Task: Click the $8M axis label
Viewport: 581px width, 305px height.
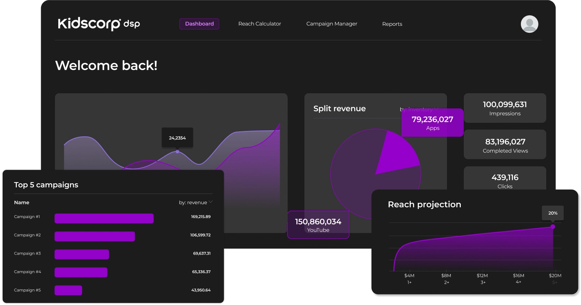Action: (x=446, y=276)
